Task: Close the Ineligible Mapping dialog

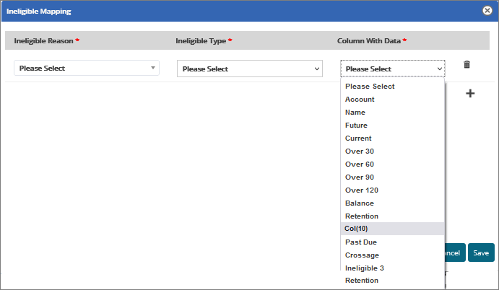Action: coord(487,11)
